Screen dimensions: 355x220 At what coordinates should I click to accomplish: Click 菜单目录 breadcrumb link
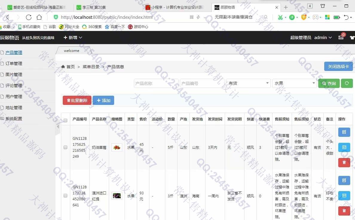91,67
